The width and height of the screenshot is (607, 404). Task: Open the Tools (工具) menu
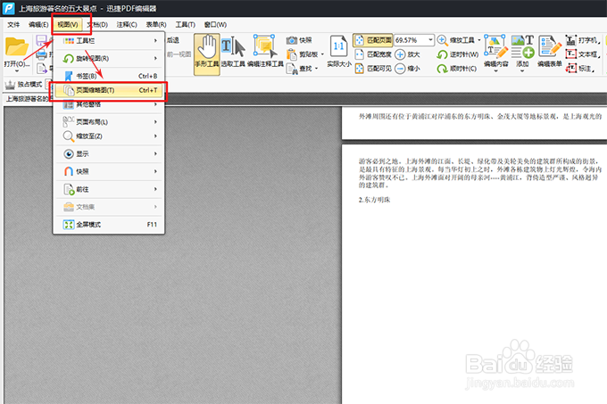185,24
